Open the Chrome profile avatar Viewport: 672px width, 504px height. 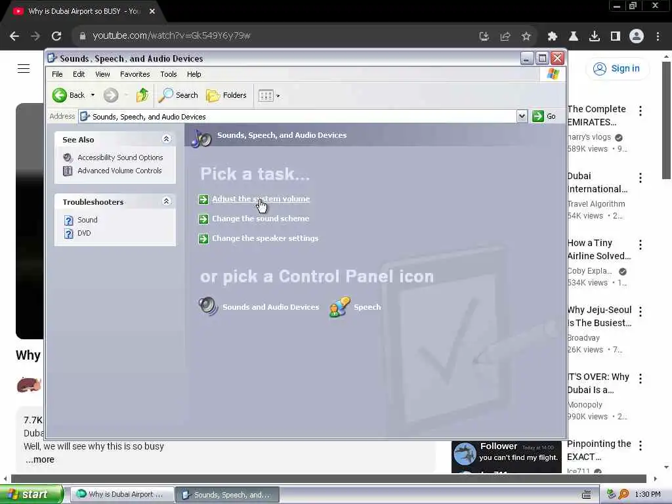(637, 37)
